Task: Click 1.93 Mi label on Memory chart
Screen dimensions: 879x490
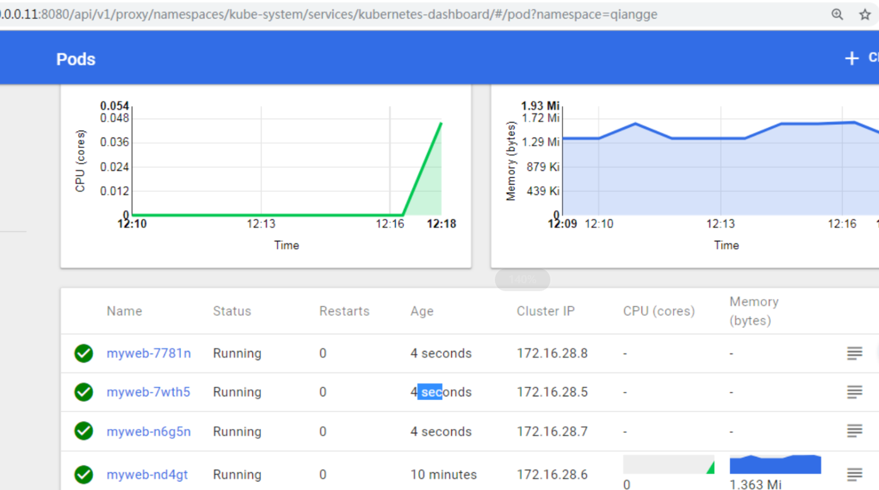Action: 540,106
